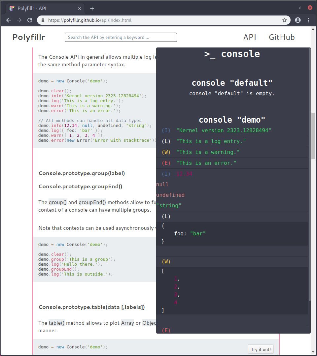The height and width of the screenshot is (356, 317).
Task: Click the Console.prototype.table(data [,labels]) heading
Action: click(x=92, y=307)
